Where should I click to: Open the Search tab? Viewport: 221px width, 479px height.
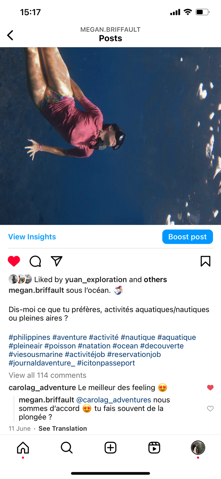[x=67, y=448]
